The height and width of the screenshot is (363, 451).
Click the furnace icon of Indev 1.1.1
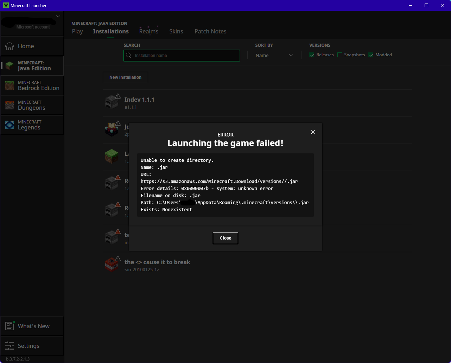click(111, 102)
